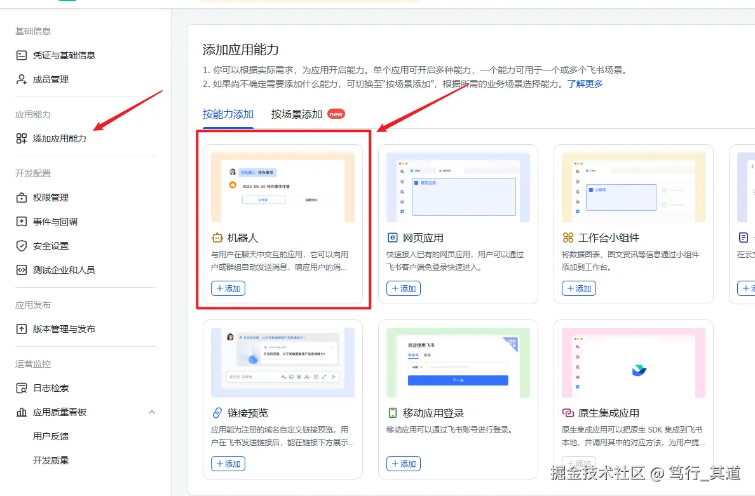Click the 移动应用登录 card title
Screen dimensions: 755x496
click(433, 413)
